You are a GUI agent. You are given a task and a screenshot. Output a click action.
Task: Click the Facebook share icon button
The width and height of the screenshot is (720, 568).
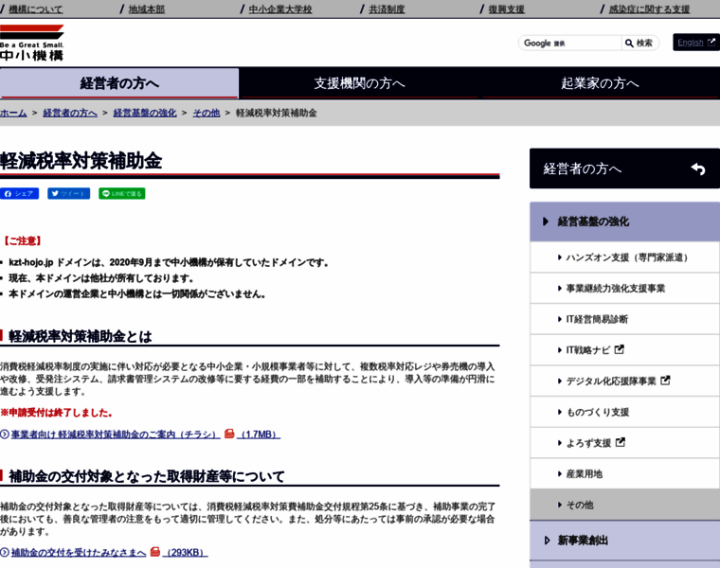click(19, 193)
